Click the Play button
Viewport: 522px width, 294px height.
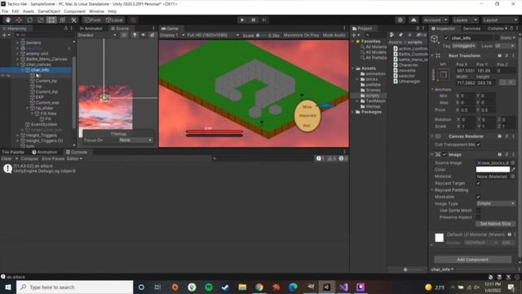point(242,20)
